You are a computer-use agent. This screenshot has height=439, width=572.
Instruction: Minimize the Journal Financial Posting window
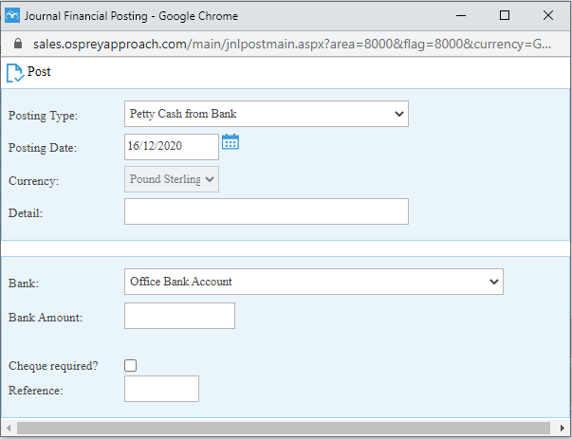tap(461, 15)
